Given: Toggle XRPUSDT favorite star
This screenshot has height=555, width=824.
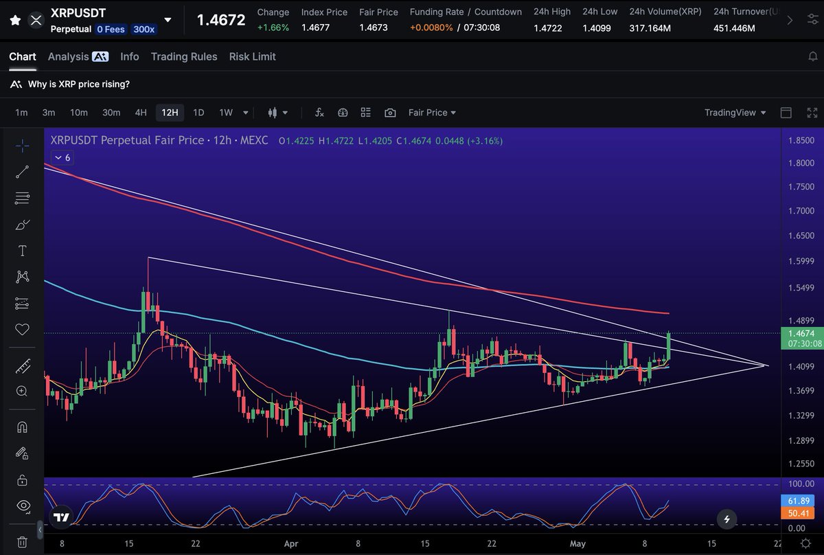Looking at the screenshot, I should pyautogui.click(x=15, y=21).
